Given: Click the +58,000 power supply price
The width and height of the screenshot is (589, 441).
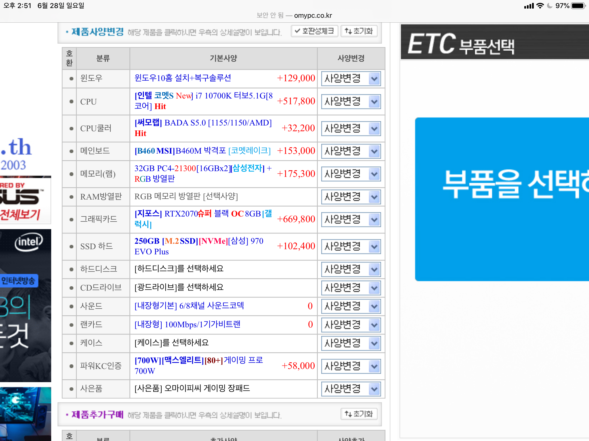Looking at the screenshot, I should click(x=298, y=365).
